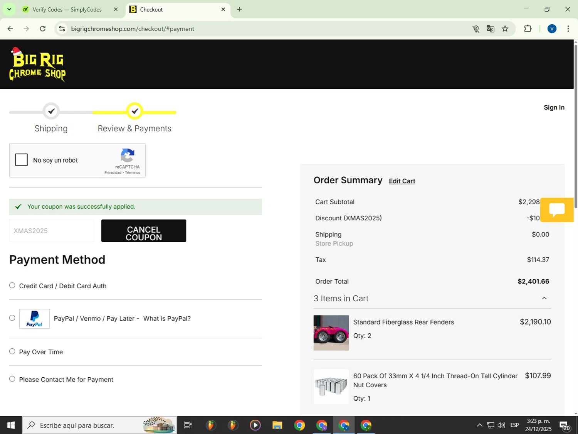Open the Chrome profile avatar V
This screenshot has width=578, height=434.
click(x=552, y=29)
